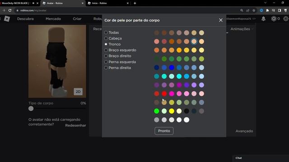
Task: Open the Animações dropdown tab
Action: [x=242, y=29]
